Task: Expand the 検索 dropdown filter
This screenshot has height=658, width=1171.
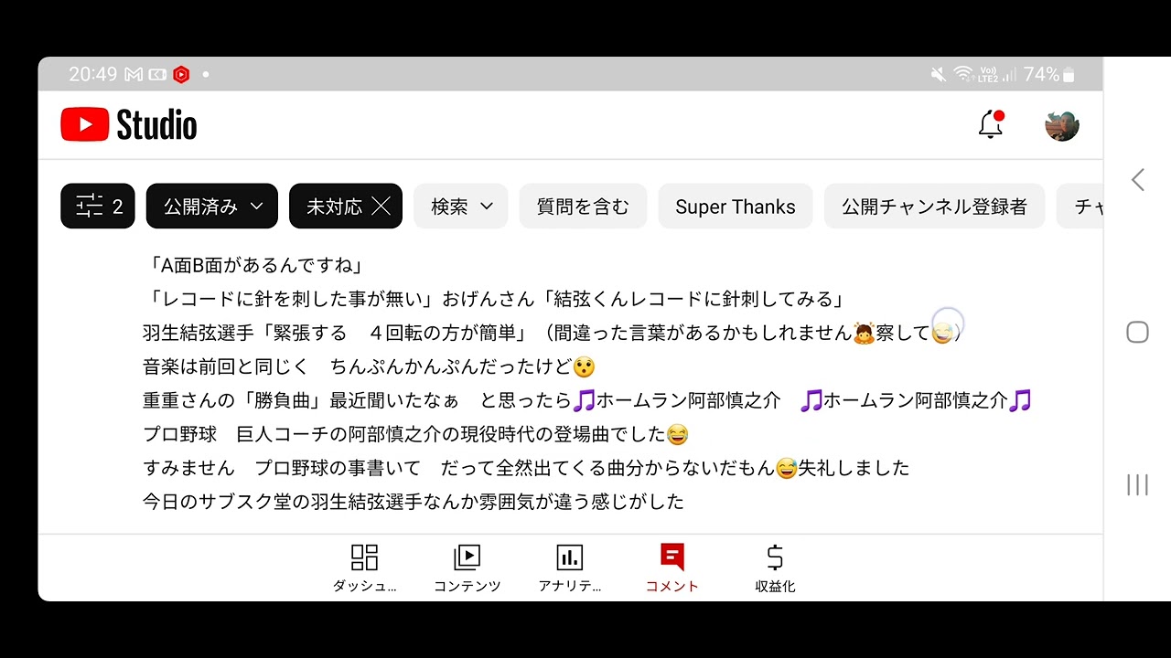Action: 461,207
